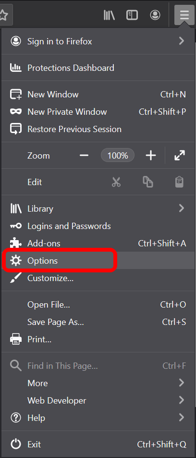Toggle full screen mode icon
Screen dimensions: 196x458
180,155
